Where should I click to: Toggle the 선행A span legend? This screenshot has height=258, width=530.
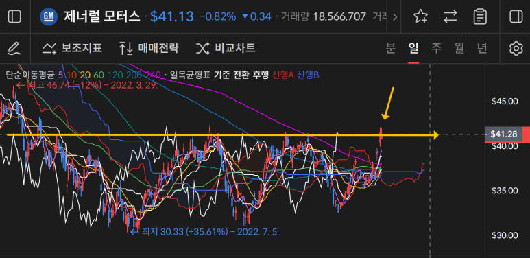point(282,75)
